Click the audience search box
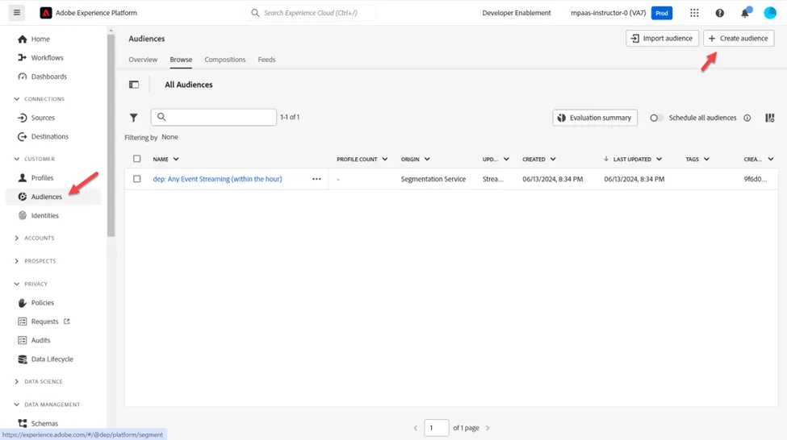 pos(214,118)
